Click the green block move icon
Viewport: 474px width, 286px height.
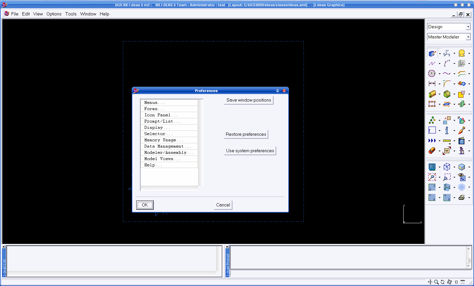pos(461,104)
